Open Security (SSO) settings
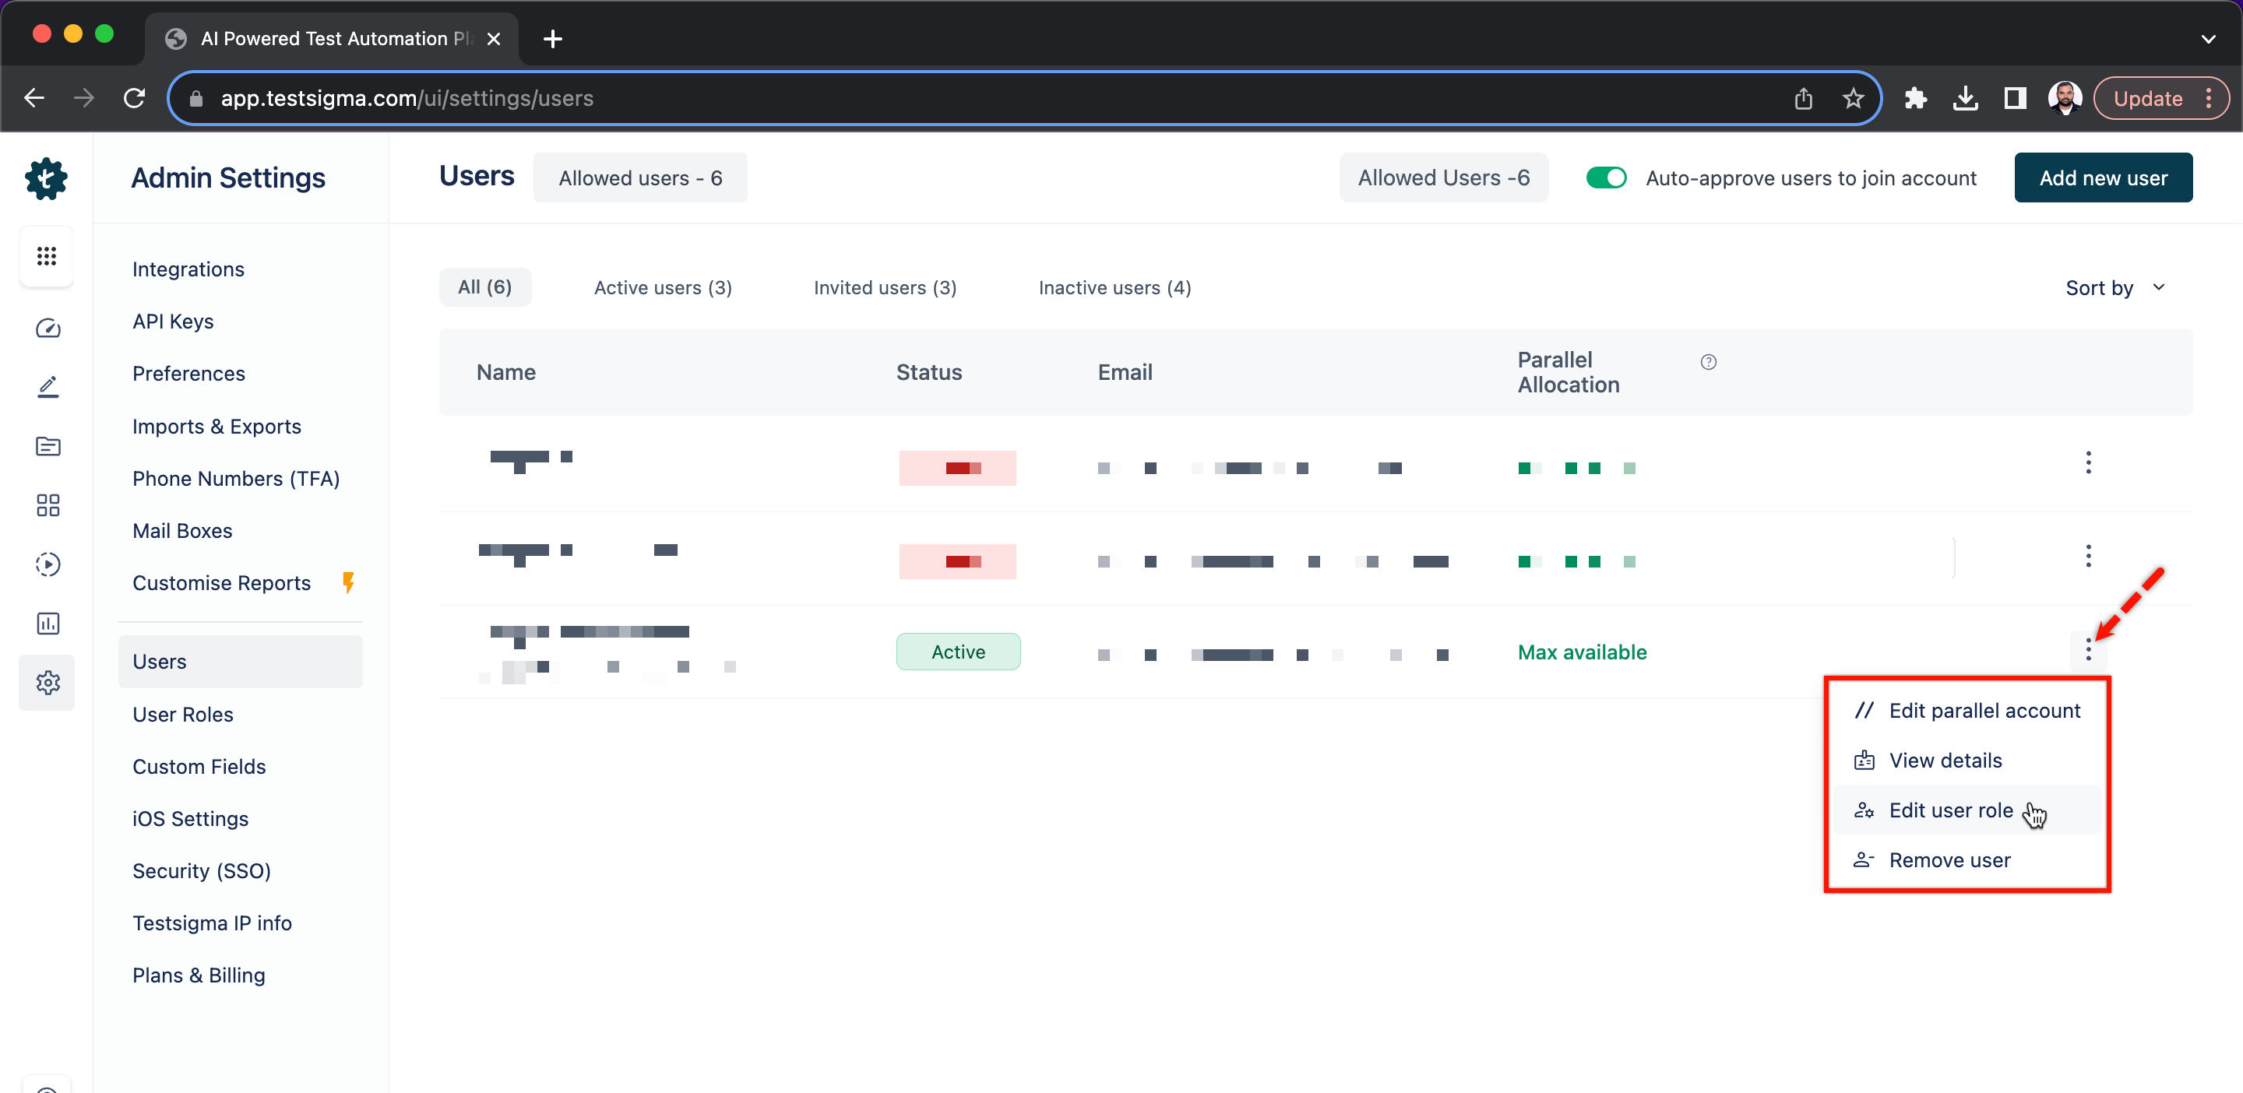 (202, 870)
